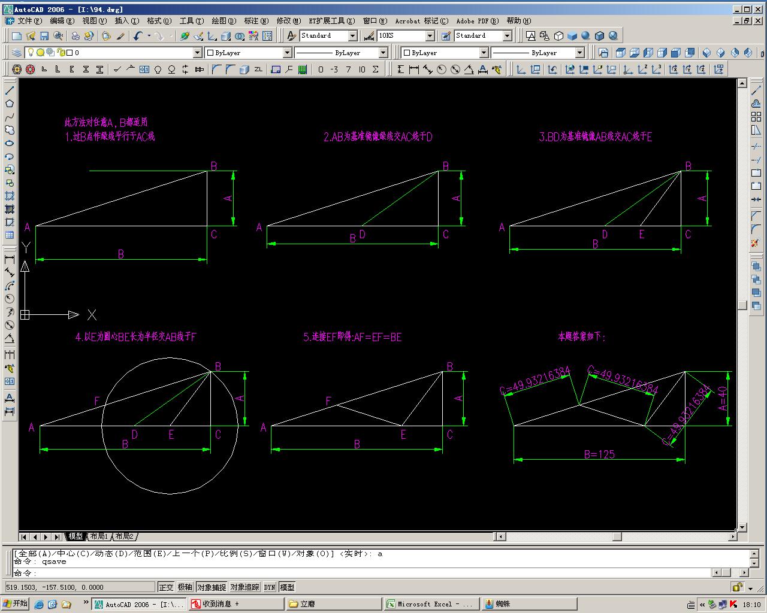Expand the ByLayer color dropdown
The height and width of the screenshot is (613, 767).
pyautogui.click(x=287, y=53)
